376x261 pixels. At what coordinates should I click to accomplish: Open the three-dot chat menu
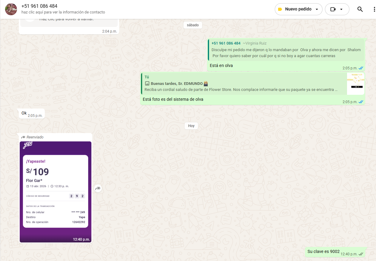[374, 9]
